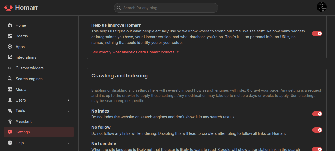Viewport: 335px width, 151px height.
Task: Expand the Help submenu chevron
Action: click(69, 143)
